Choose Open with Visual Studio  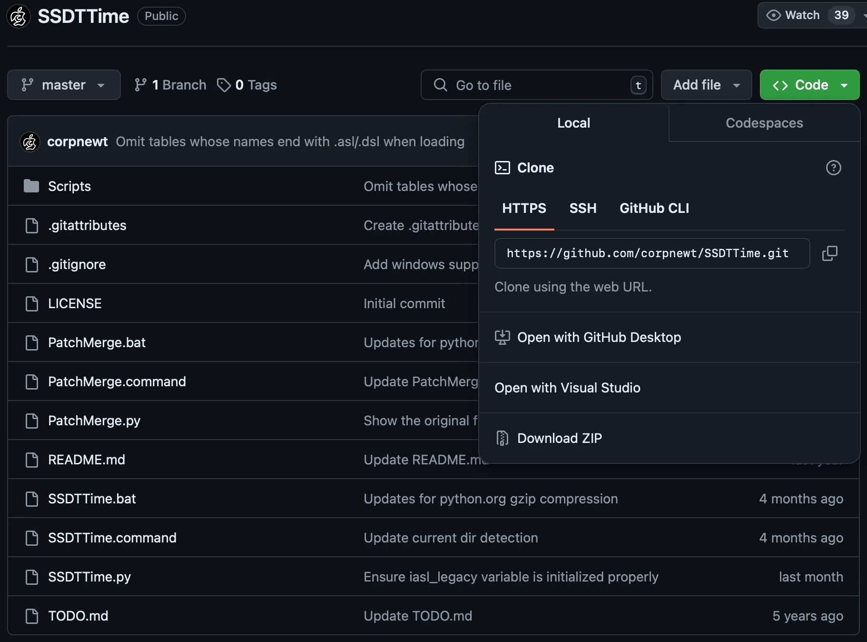tap(669, 388)
